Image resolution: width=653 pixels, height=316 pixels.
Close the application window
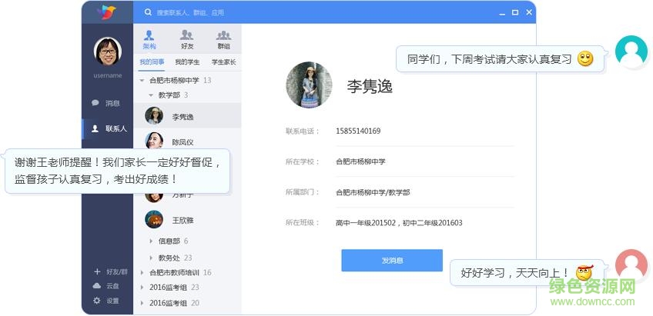tap(529, 12)
